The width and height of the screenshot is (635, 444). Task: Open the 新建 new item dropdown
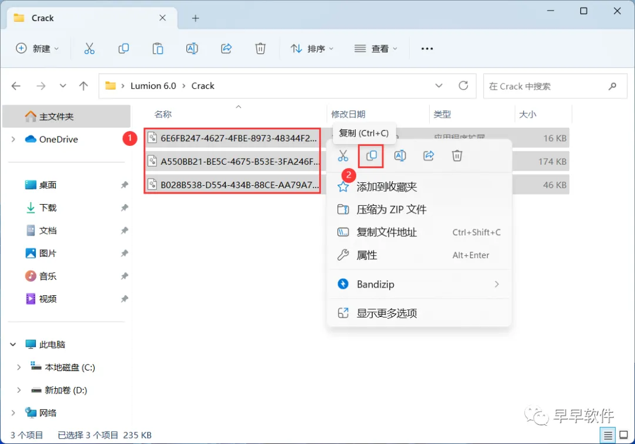pyautogui.click(x=37, y=49)
